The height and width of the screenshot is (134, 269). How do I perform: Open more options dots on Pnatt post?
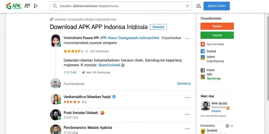187,114
